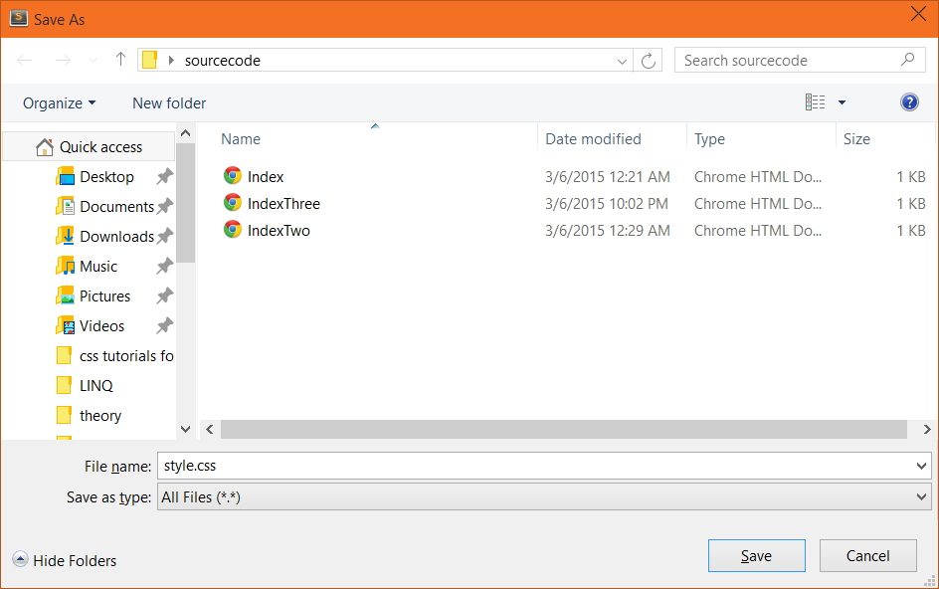Select Music folder in sidebar
Screen dimensions: 939x589
97,267
